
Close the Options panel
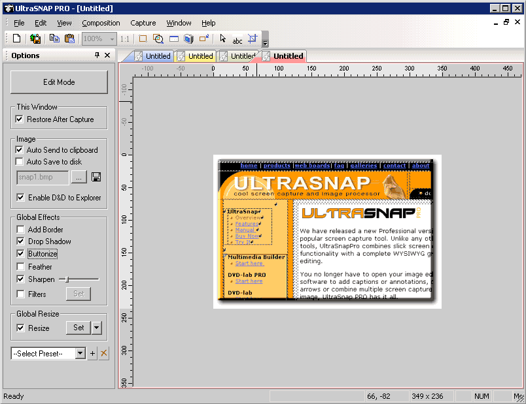(x=107, y=55)
